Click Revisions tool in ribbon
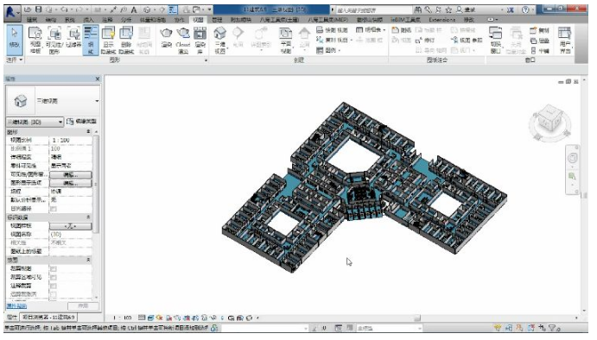Screen dimensions: 597x340 pyautogui.click(x=424, y=40)
